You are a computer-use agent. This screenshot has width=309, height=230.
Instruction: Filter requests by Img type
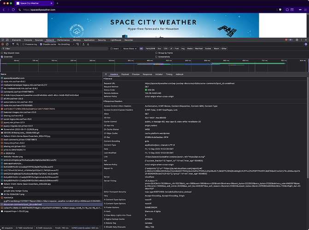183,49
